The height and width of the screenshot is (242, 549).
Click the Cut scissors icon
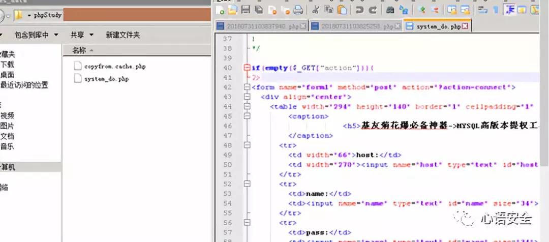point(315,10)
